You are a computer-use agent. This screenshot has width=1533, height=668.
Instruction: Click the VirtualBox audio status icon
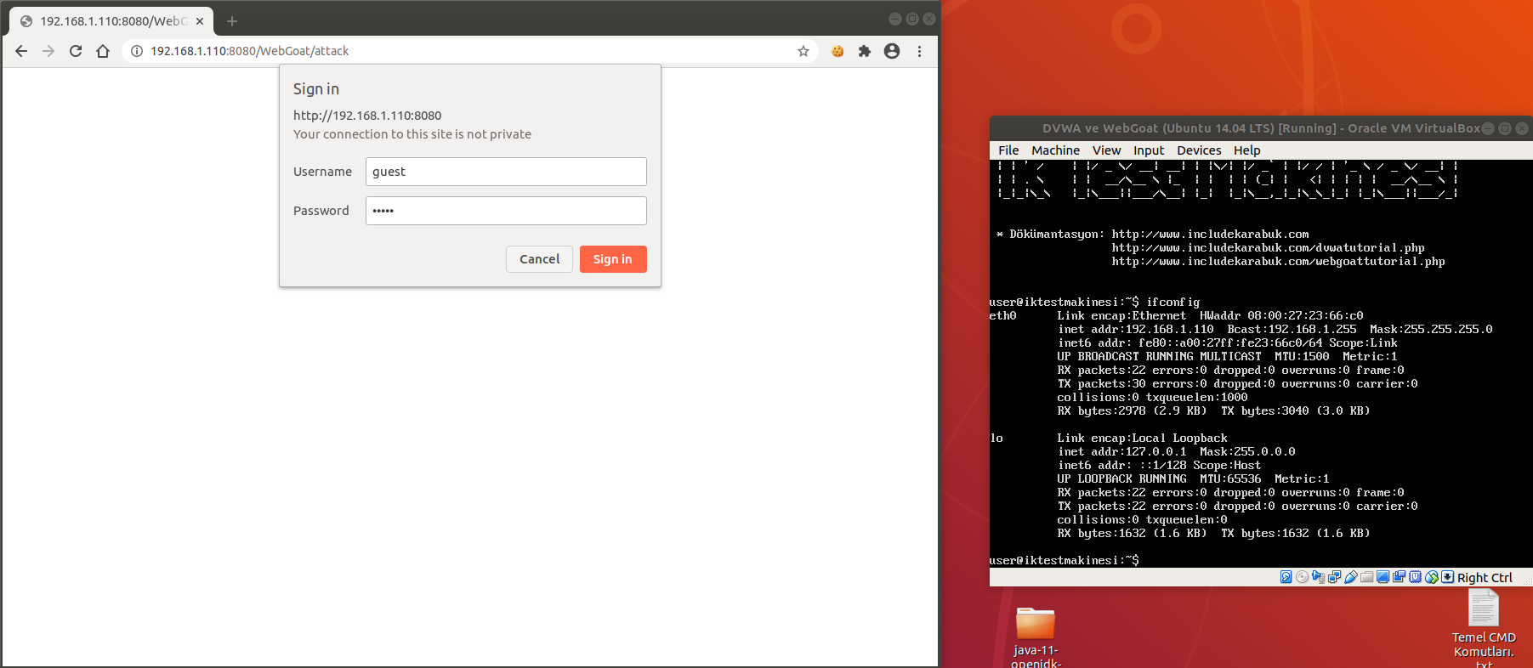pyautogui.click(x=1319, y=577)
